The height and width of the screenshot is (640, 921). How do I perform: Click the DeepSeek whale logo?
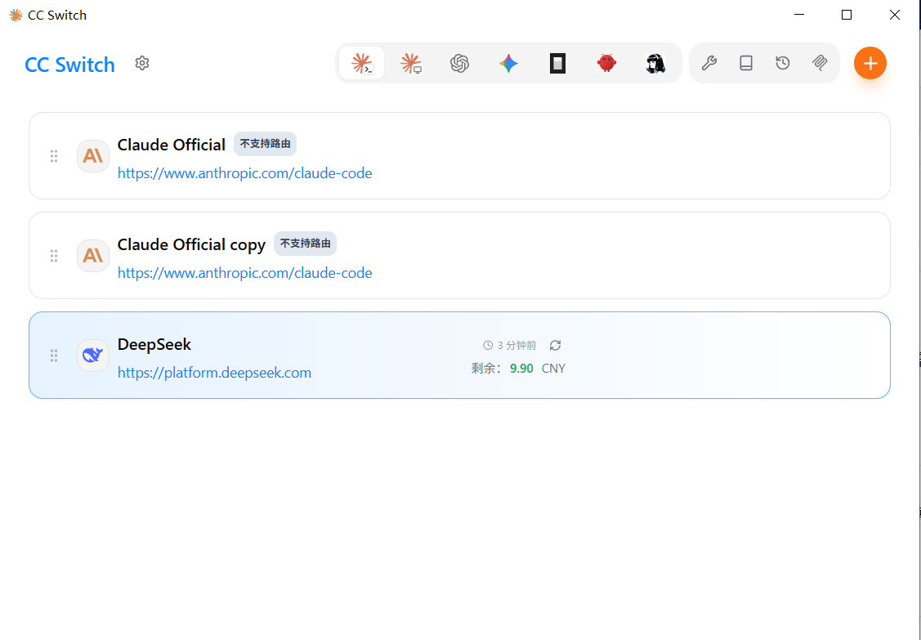point(93,356)
